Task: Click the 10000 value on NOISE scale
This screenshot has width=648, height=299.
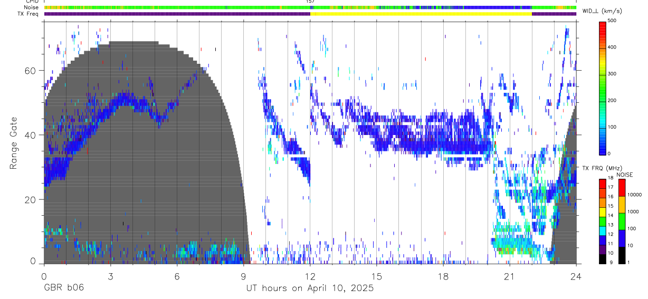Action: (635, 195)
